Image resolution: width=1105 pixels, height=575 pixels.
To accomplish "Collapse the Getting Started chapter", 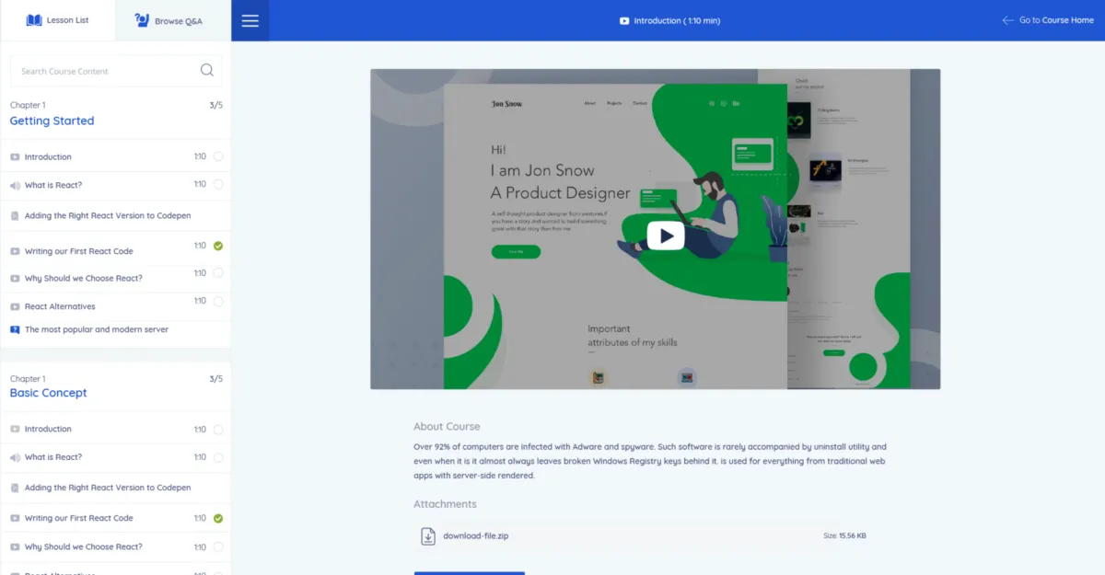I will (x=52, y=121).
